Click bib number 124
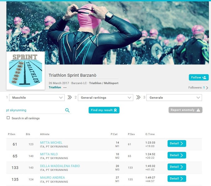The image size is (211, 186). pos(31,179)
